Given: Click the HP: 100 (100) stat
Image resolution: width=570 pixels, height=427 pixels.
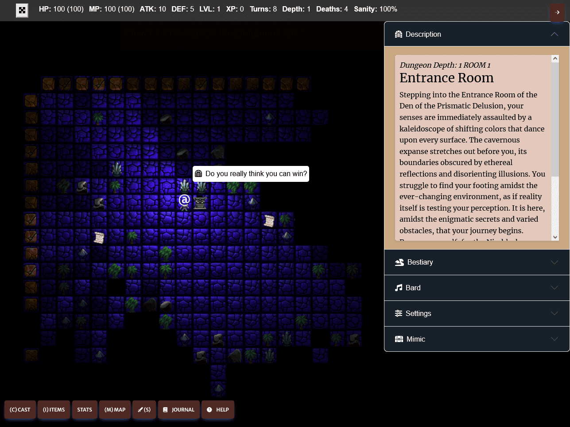Looking at the screenshot, I should 61,9.
